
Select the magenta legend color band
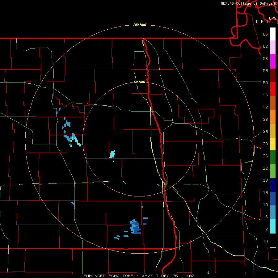273,61
